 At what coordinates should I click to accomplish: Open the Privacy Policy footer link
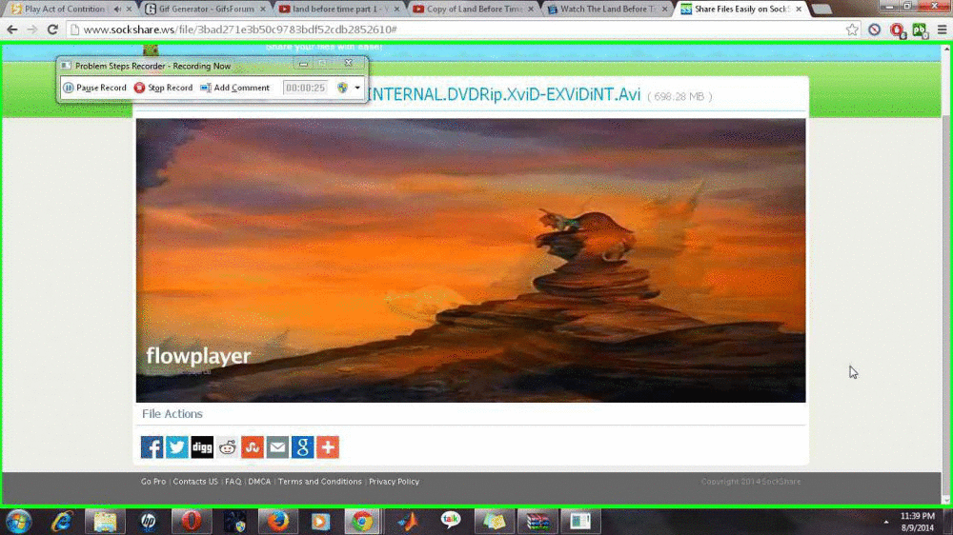394,482
